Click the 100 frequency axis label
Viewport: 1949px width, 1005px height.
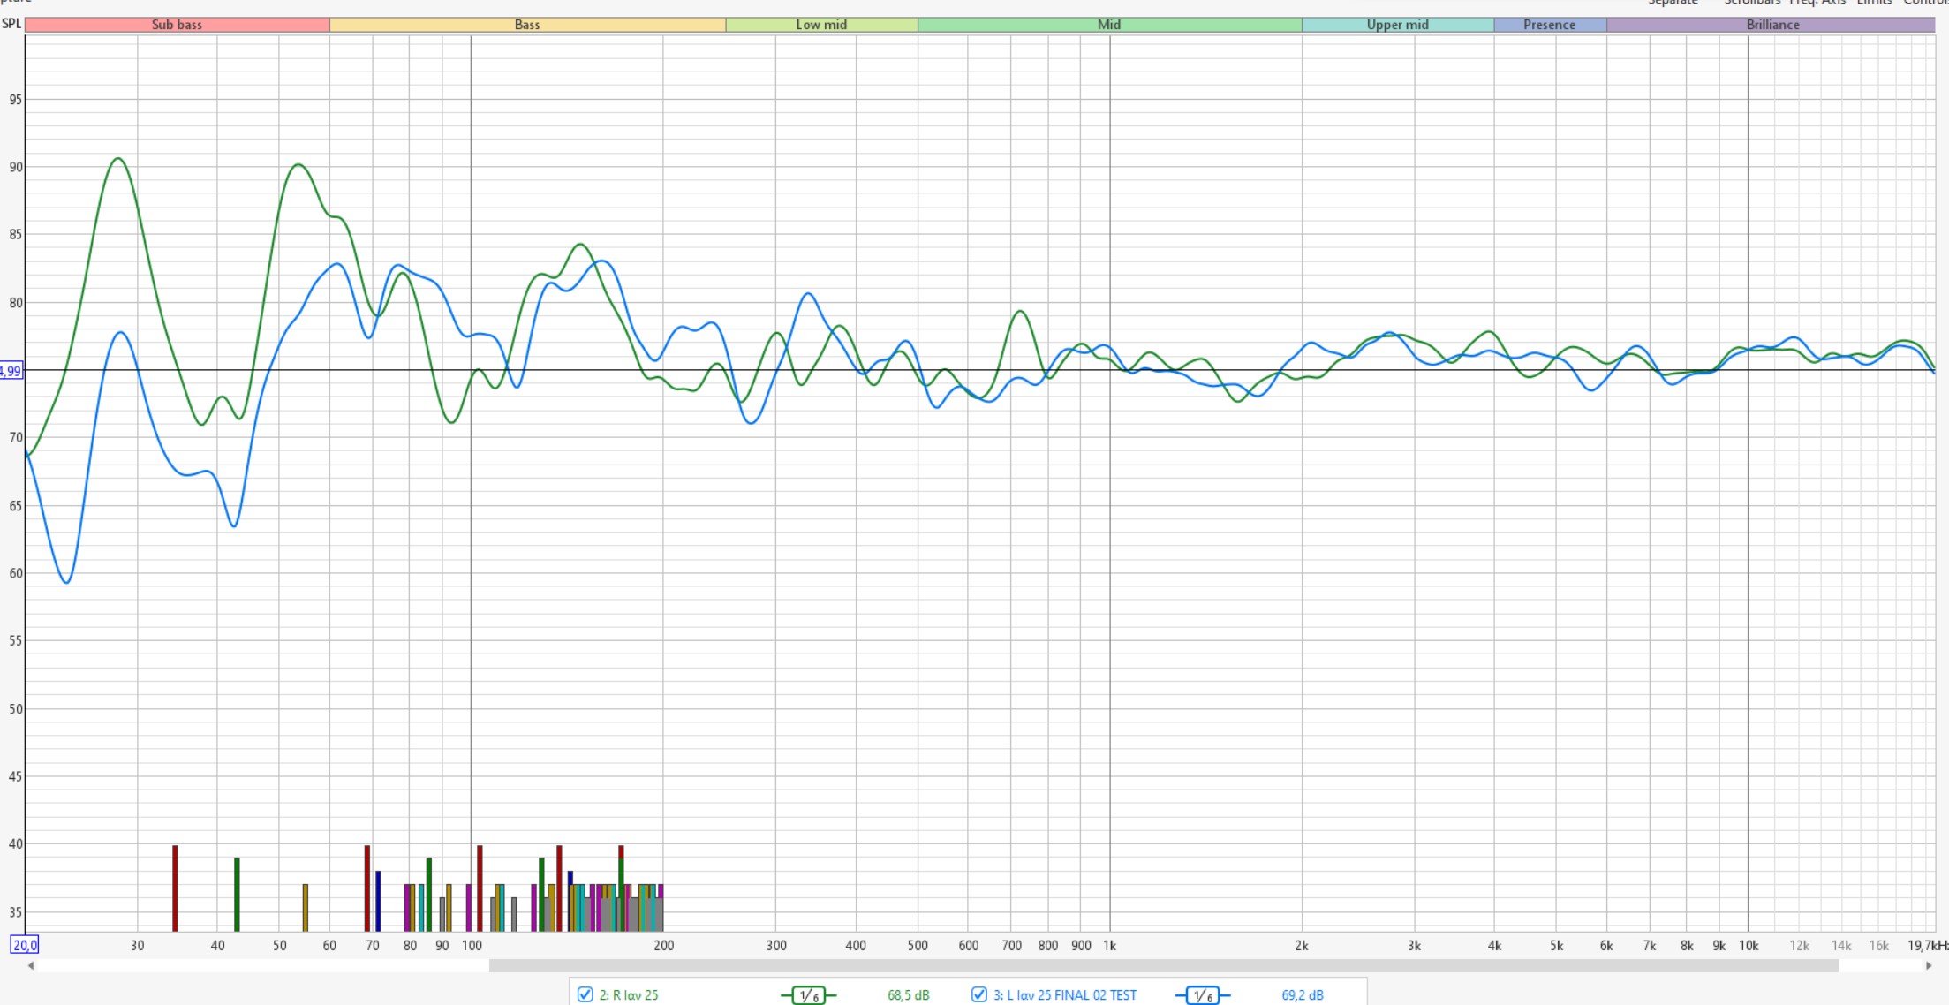[472, 945]
